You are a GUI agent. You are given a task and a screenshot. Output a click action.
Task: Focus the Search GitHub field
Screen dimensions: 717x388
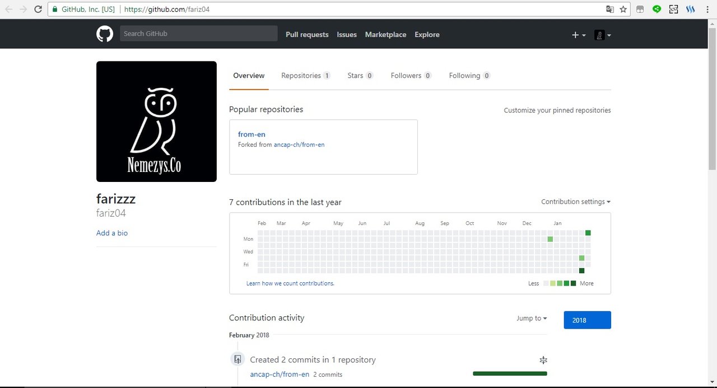coord(198,34)
